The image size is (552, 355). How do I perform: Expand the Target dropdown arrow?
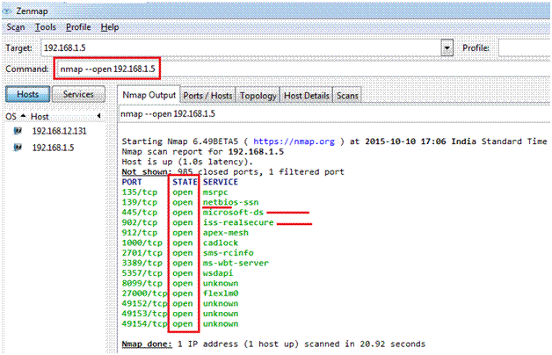(x=447, y=47)
